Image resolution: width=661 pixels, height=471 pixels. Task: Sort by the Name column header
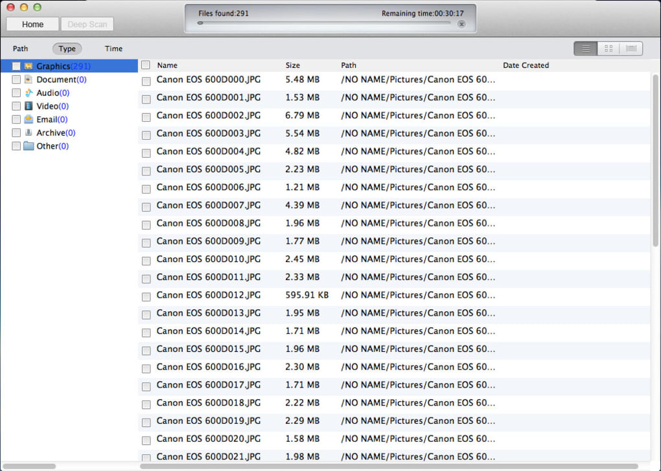[167, 65]
